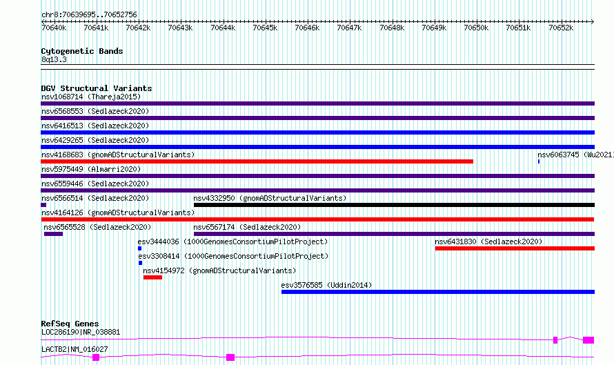Click the nsv6567174 (Sedlazeck2020) label text
This screenshot has height=365, width=614.
(x=247, y=227)
